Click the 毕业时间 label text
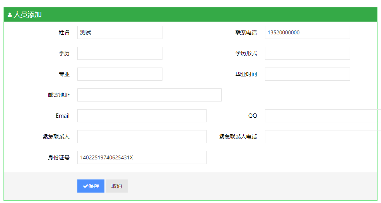 [x=246, y=74]
